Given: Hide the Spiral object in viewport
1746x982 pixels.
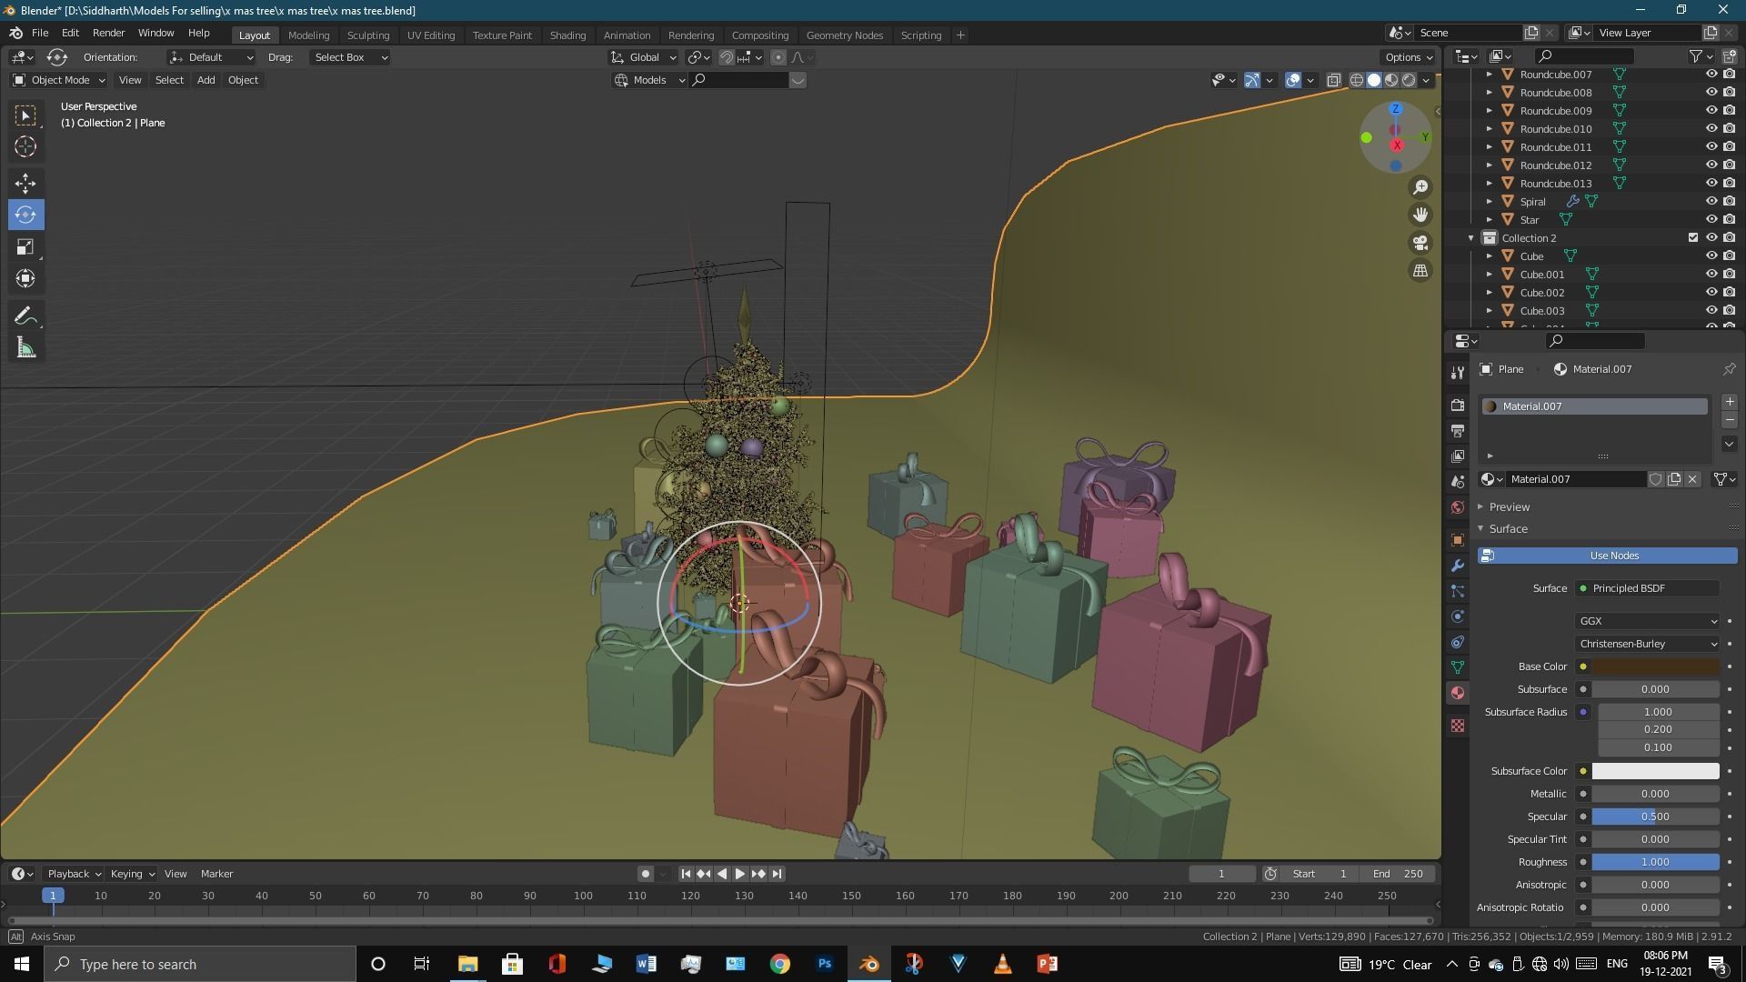Looking at the screenshot, I should pos(1711,202).
